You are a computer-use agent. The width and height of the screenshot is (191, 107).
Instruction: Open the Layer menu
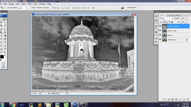click(17, 4)
